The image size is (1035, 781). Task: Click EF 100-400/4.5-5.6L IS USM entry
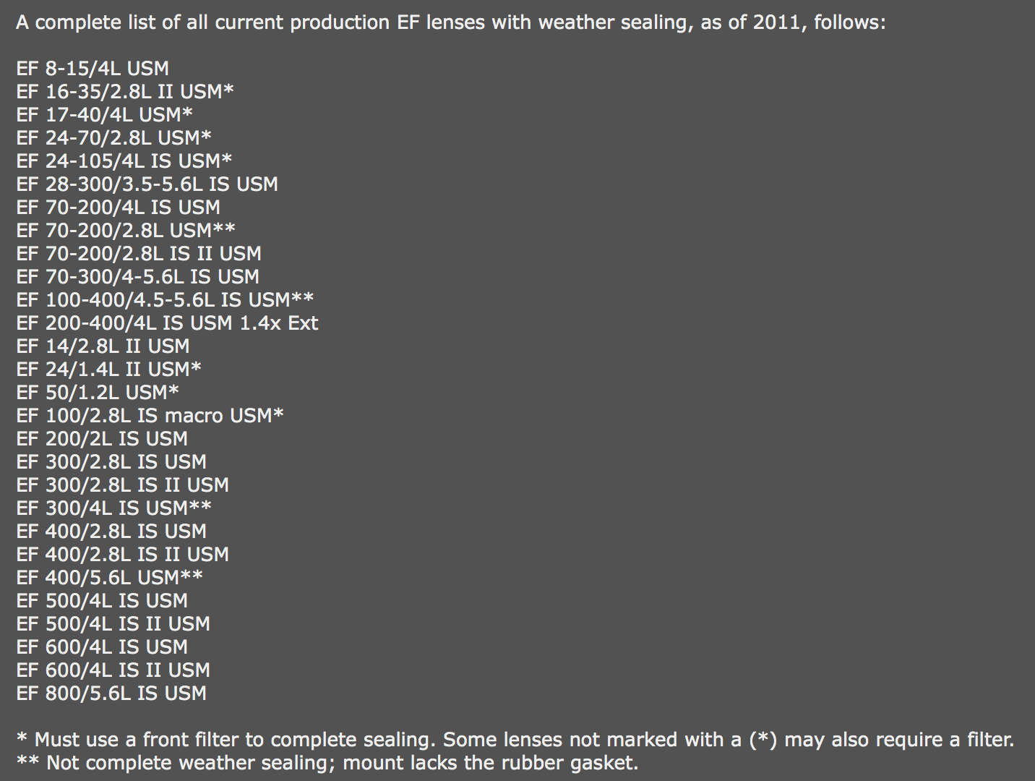(165, 300)
